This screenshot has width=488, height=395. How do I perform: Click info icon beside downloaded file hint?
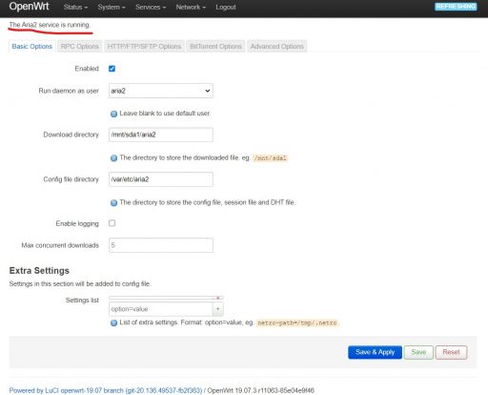point(113,158)
